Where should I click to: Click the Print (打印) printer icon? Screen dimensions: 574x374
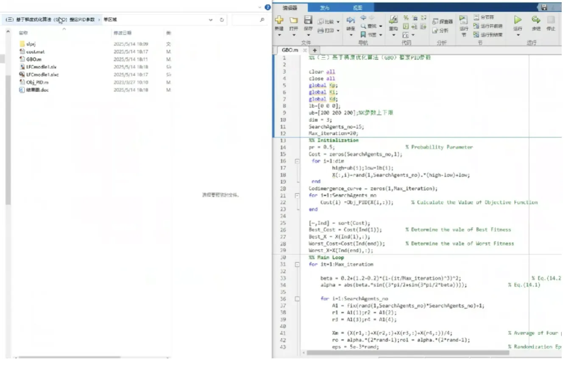[321, 30]
